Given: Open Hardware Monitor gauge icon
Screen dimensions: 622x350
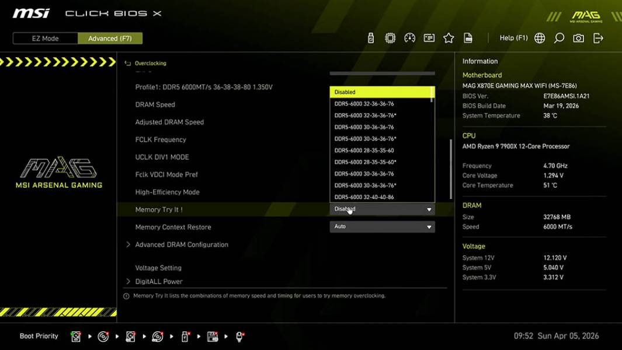Looking at the screenshot, I should click(409, 37).
